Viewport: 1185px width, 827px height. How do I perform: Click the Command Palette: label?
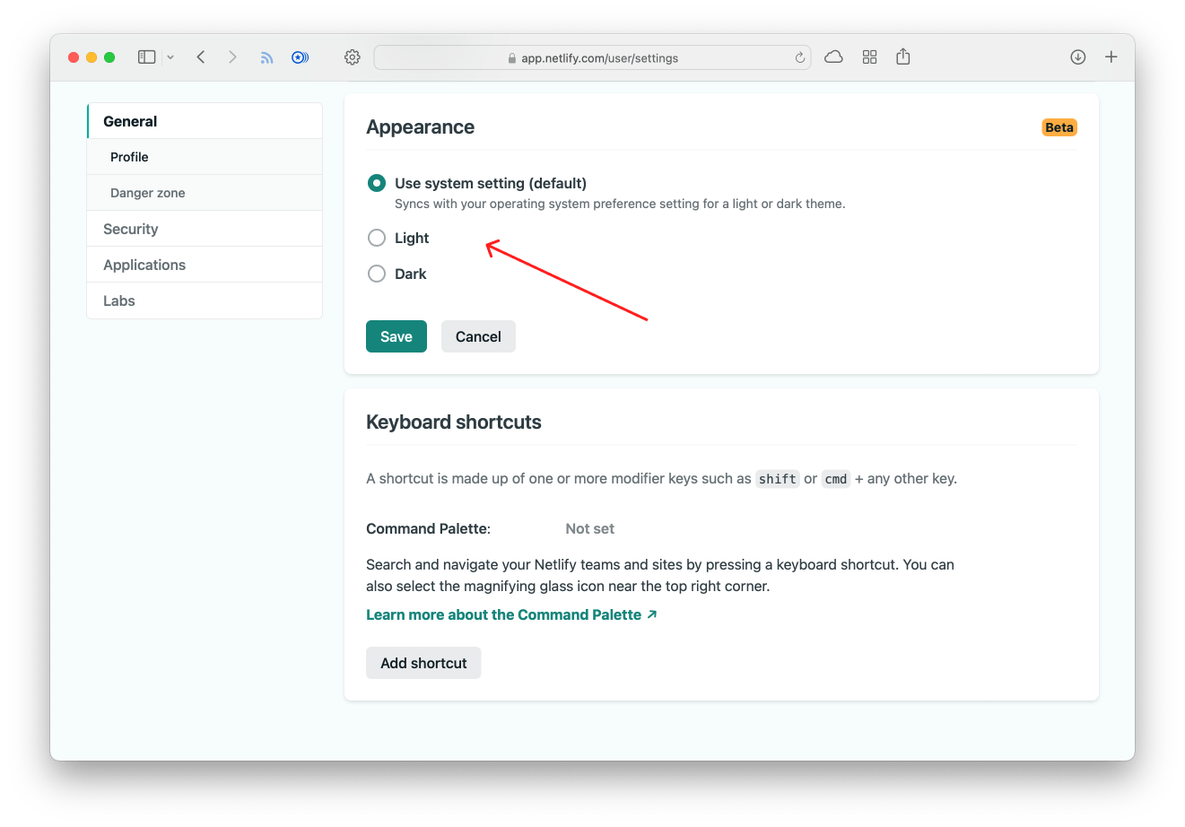point(428,528)
